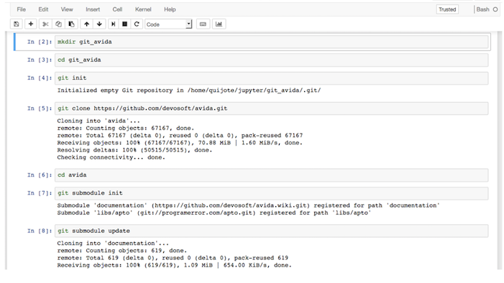Select the In [5] prompt label

(x=40, y=108)
